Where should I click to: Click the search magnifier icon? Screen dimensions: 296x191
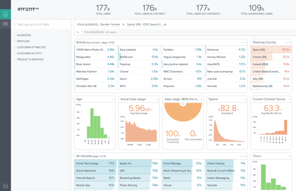[x=15, y=25]
